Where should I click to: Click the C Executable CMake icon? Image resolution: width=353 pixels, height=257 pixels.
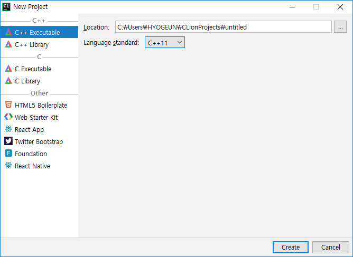coord(8,69)
